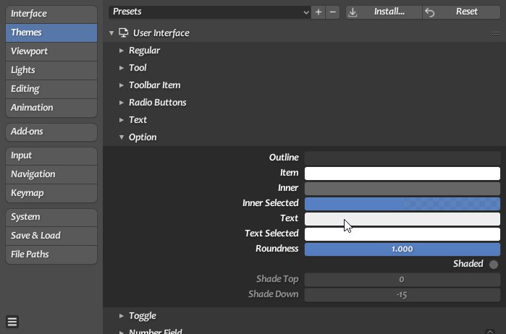Image resolution: width=506 pixels, height=334 pixels.
Task: Click the drag-handle dots beside User Interface
Action: click(495, 33)
